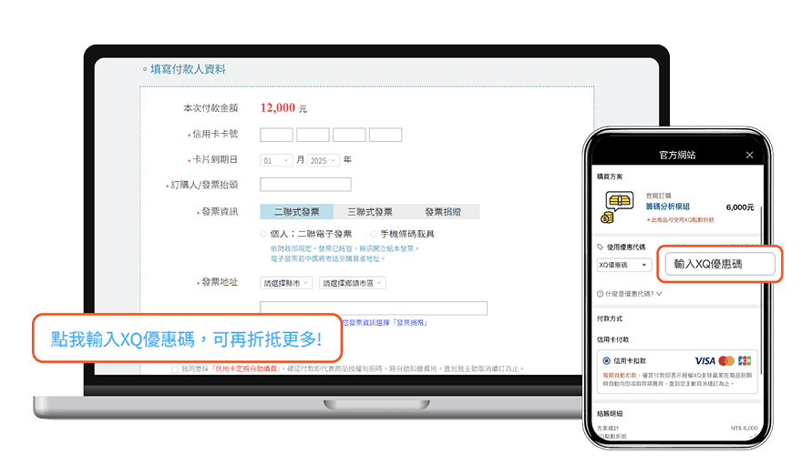Screen dimensions: 802x464
Task: Click the third credit card number box
Action: tap(349, 135)
